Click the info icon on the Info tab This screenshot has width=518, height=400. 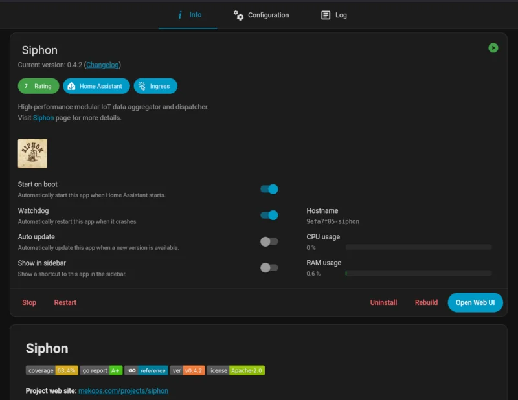click(179, 15)
